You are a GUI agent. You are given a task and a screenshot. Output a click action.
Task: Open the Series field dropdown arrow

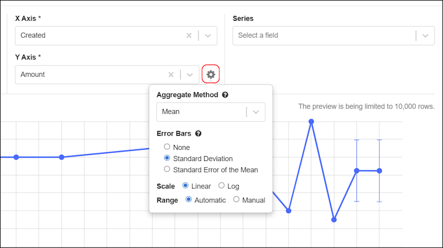(425, 35)
